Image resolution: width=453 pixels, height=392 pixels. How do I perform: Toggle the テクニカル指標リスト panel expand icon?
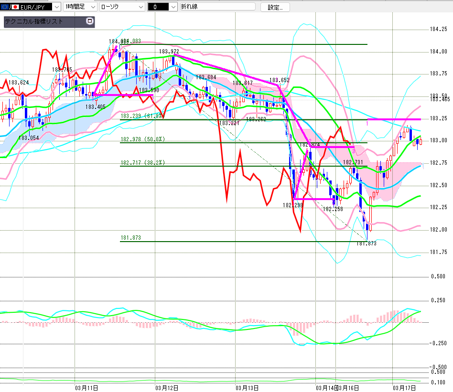[89, 21]
